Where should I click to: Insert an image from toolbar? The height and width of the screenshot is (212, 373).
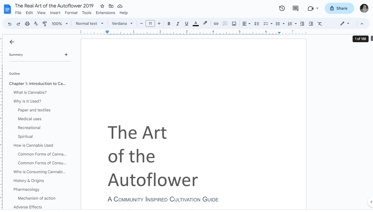point(234,24)
